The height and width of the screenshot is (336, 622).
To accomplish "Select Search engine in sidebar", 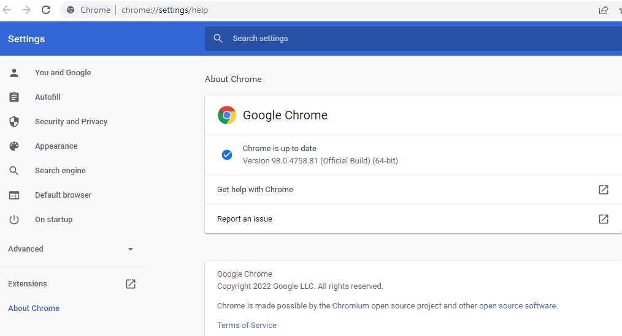I will point(60,171).
